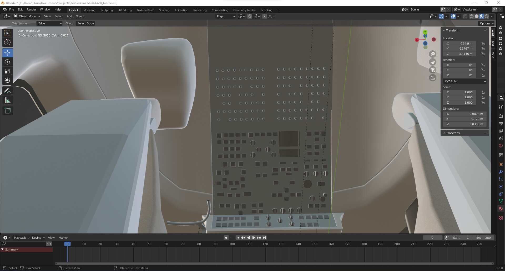The width and height of the screenshot is (505, 271).
Task: Switch to the Shading workspace tab
Action: pyautogui.click(x=164, y=10)
